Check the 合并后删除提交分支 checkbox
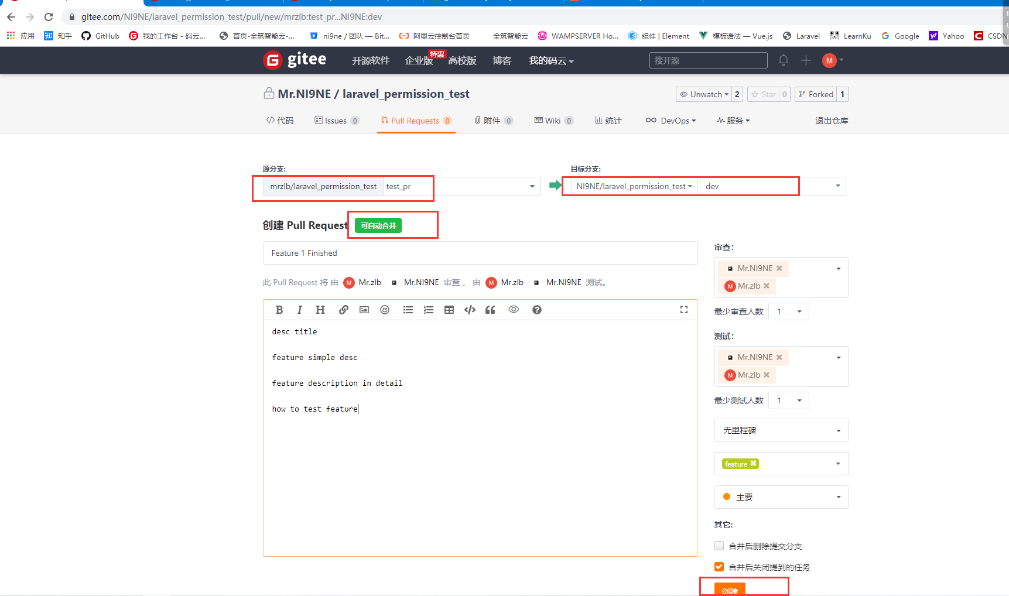 click(x=719, y=546)
